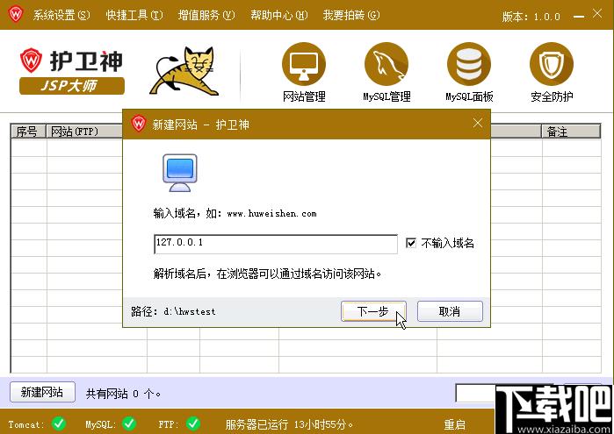
Task: Click the 服务器已运行 13小时55分 status text
Action: [x=289, y=424]
